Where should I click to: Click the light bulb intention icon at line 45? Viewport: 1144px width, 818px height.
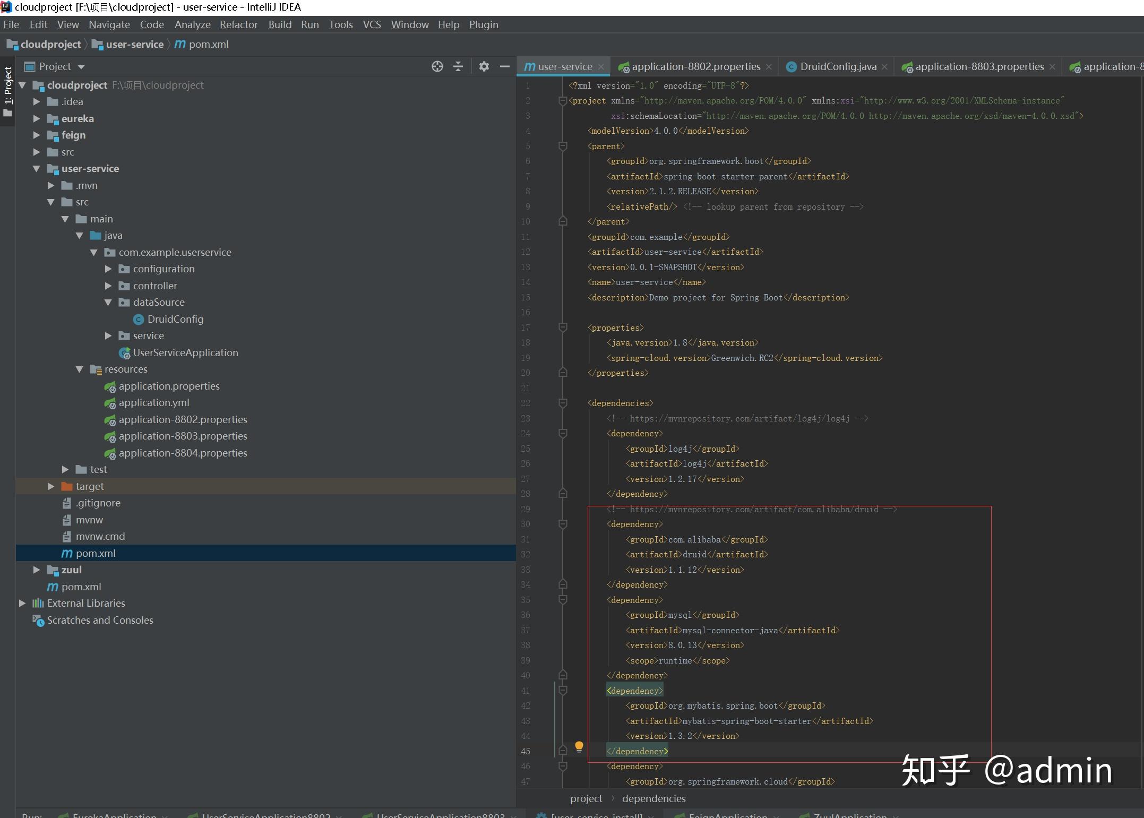click(579, 747)
